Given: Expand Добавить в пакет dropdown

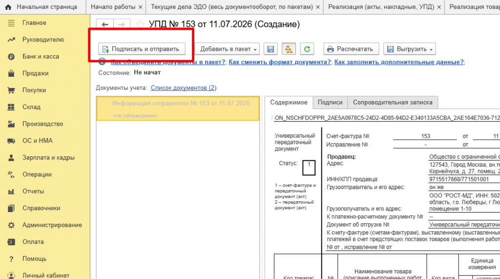Looking at the screenshot, I should coord(228,49).
